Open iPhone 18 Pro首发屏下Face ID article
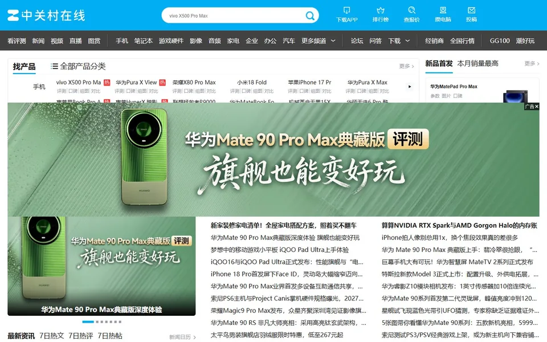 [287, 274]
